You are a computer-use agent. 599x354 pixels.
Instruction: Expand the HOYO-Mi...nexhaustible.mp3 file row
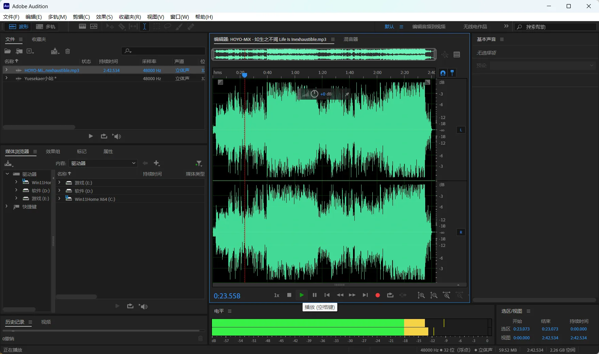(x=6, y=70)
